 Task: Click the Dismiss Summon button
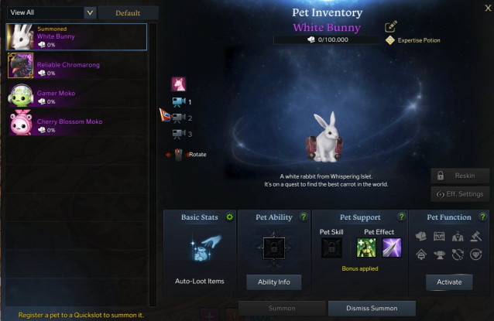pyautogui.click(x=372, y=309)
